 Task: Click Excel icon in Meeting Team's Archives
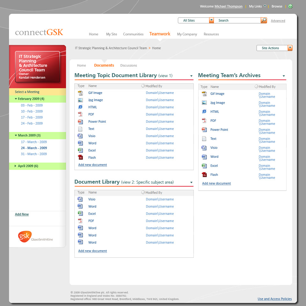pos(204,166)
